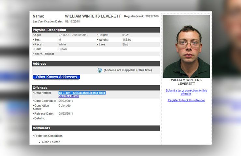Select the Address section header bar
This screenshot has width=241, height=156.
[x=96, y=64]
